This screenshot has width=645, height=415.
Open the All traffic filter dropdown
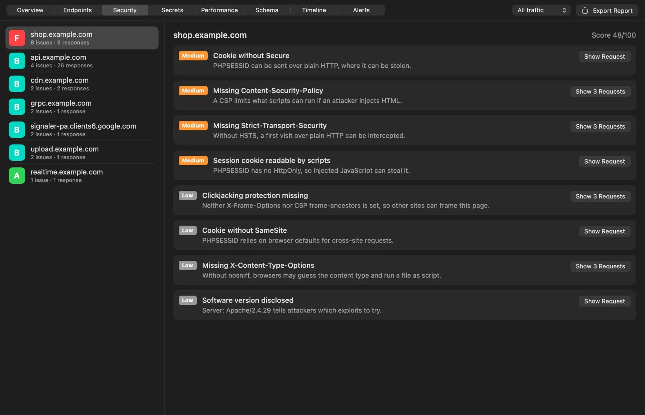(x=541, y=10)
